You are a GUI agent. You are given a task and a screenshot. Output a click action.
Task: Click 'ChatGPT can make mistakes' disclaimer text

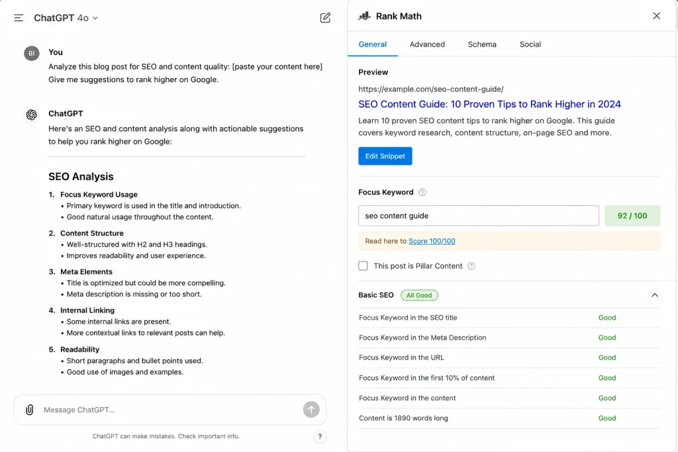tap(166, 436)
